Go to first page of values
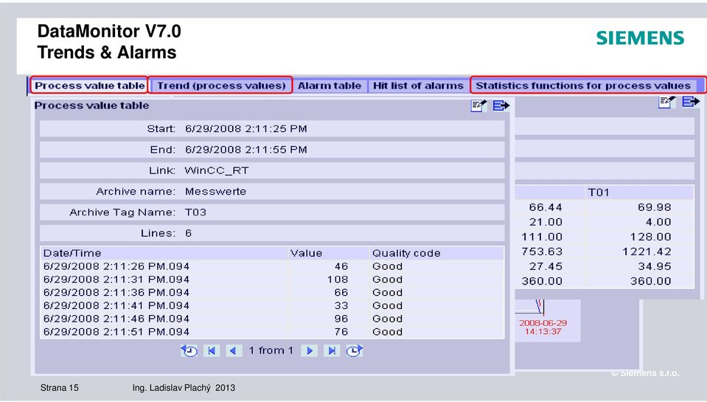Image resolution: width=707 pixels, height=402 pixels. click(x=212, y=350)
